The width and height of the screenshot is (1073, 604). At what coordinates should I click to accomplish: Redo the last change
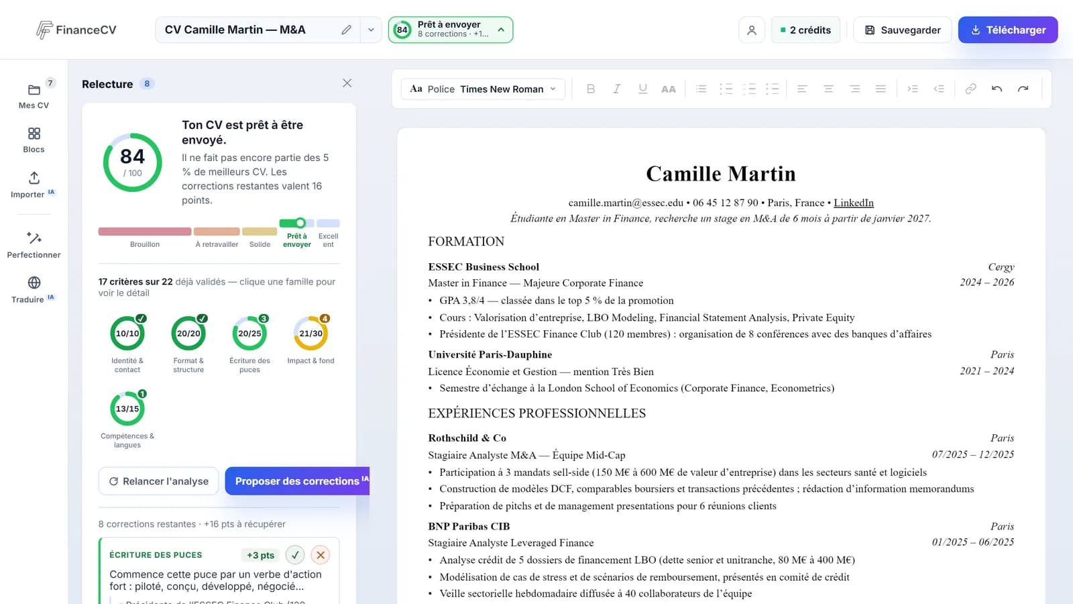[x=1023, y=89]
